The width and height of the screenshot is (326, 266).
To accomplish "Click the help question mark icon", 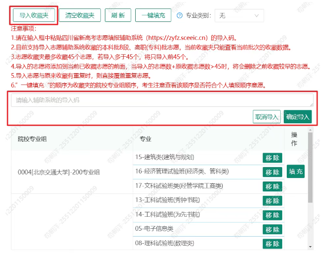I will 180,15.
